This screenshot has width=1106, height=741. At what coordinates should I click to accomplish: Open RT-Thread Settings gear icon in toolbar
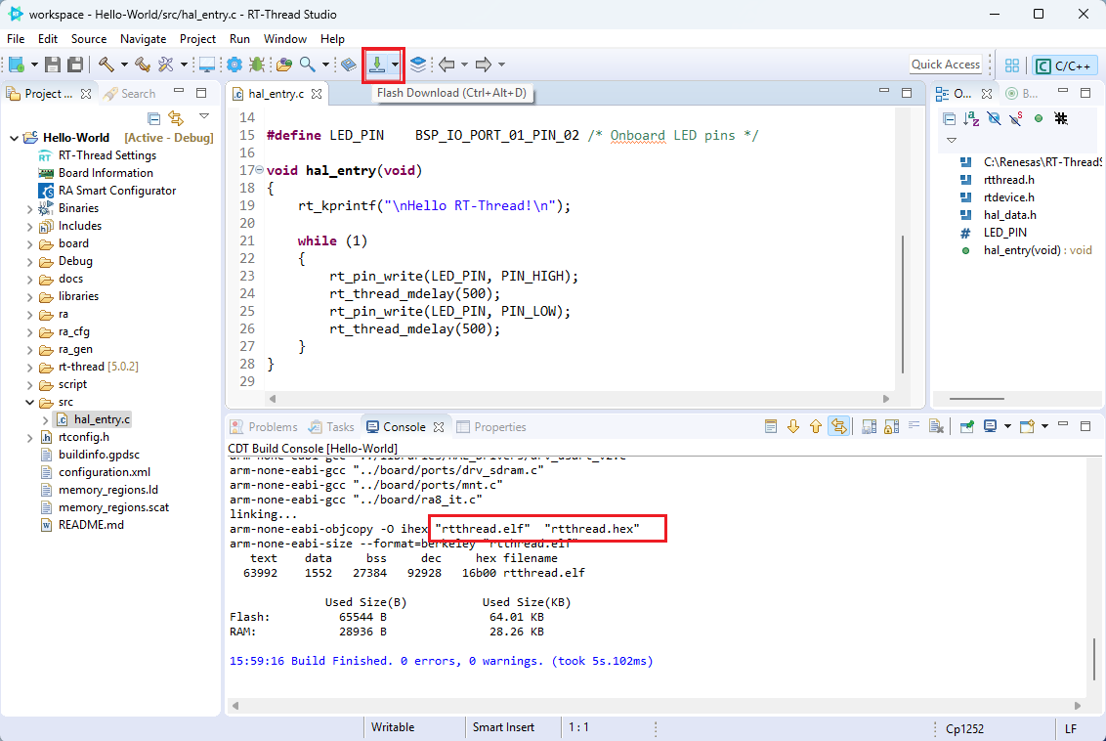point(234,65)
